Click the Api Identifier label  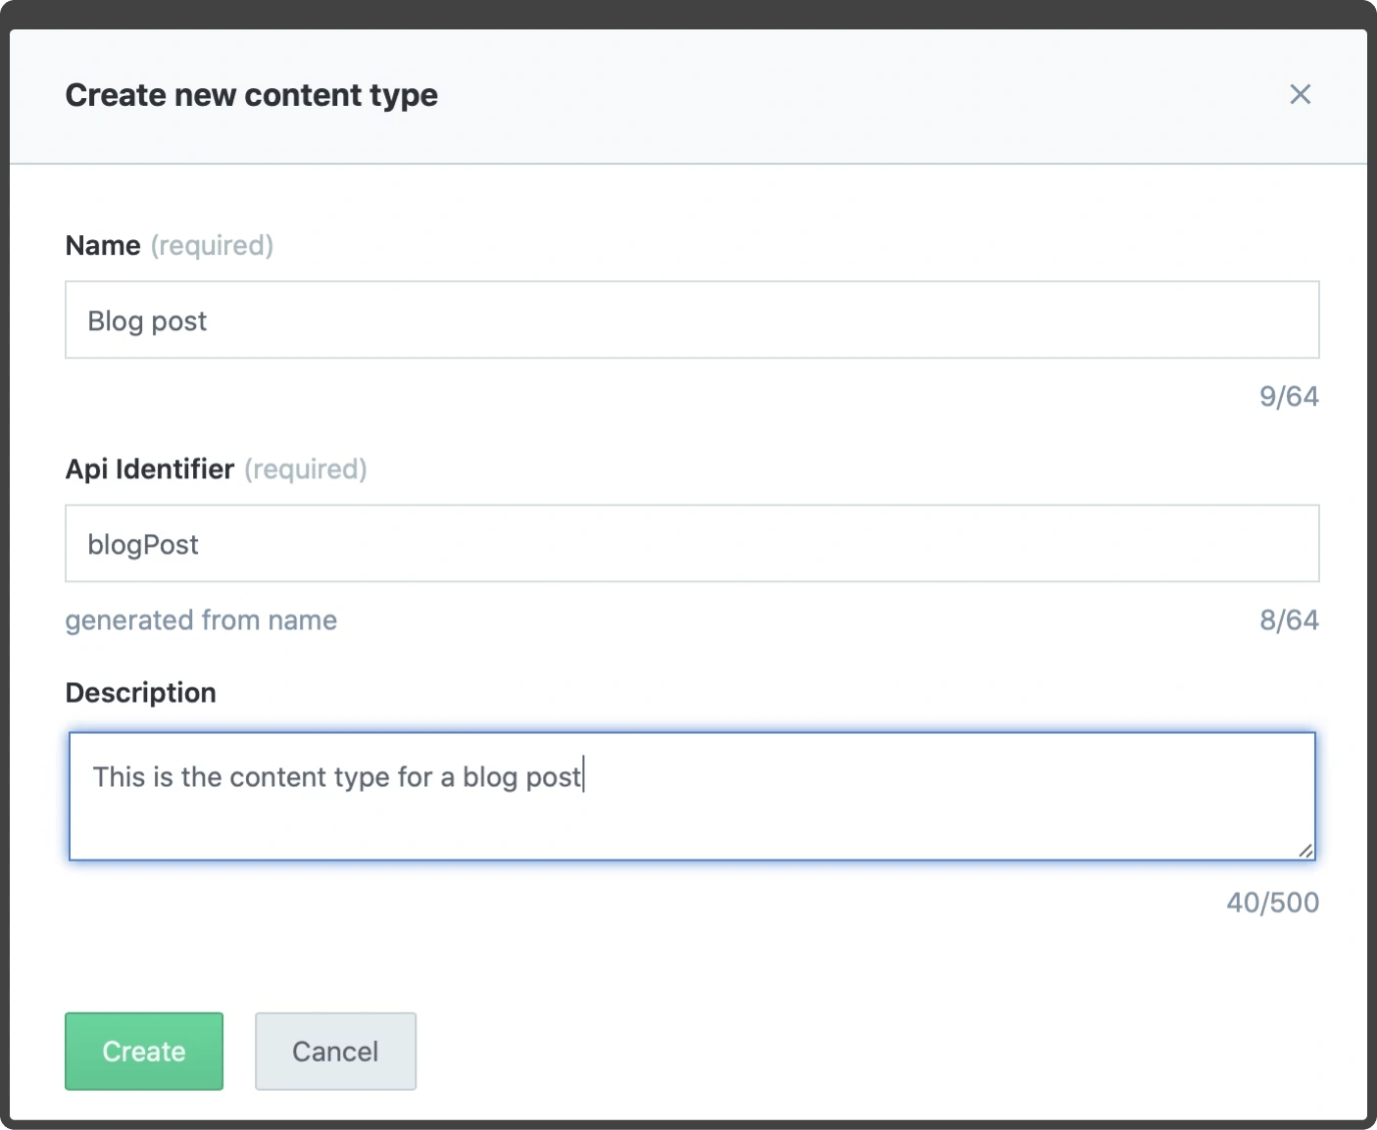150,469
